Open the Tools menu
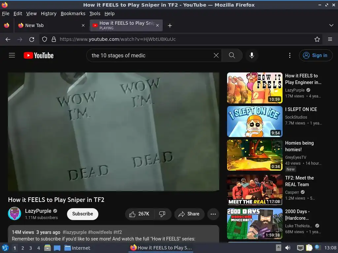This screenshot has width=338, height=253. click(x=95, y=14)
